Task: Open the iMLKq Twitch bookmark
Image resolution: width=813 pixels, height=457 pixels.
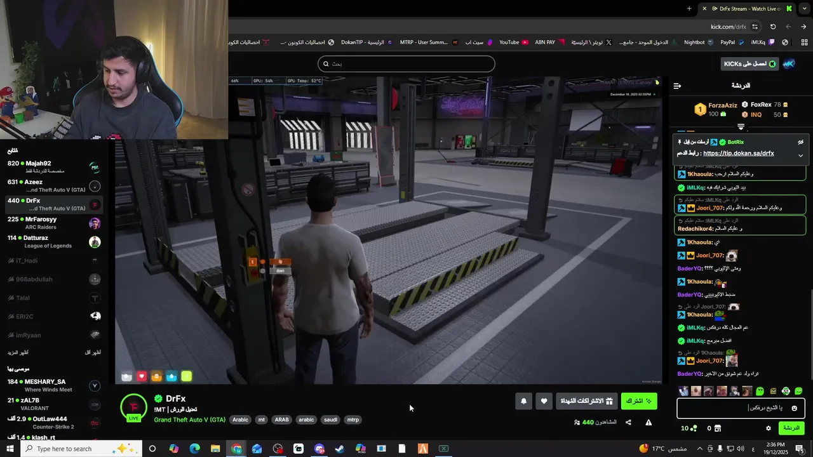Action: (x=762, y=43)
